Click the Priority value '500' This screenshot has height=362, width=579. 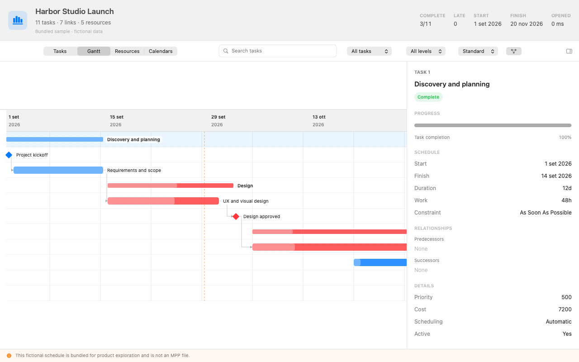tap(566, 297)
